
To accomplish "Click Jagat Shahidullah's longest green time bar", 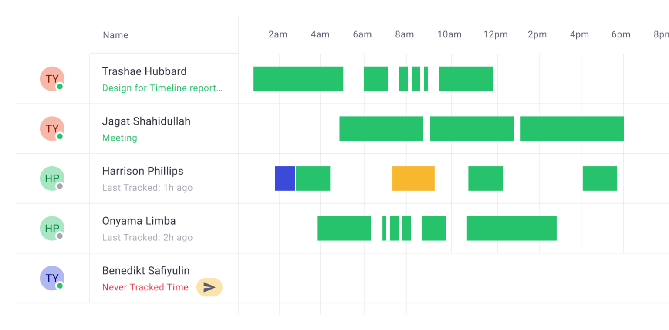I will coord(572,128).
